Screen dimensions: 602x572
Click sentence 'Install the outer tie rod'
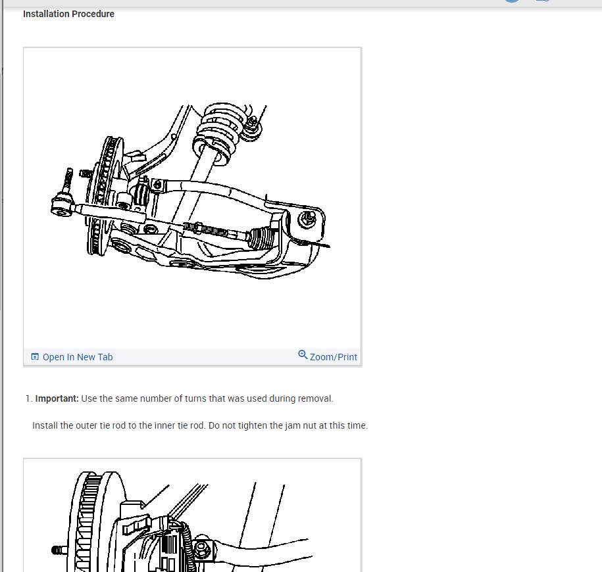pyautogui.click(x=200, y=425)
